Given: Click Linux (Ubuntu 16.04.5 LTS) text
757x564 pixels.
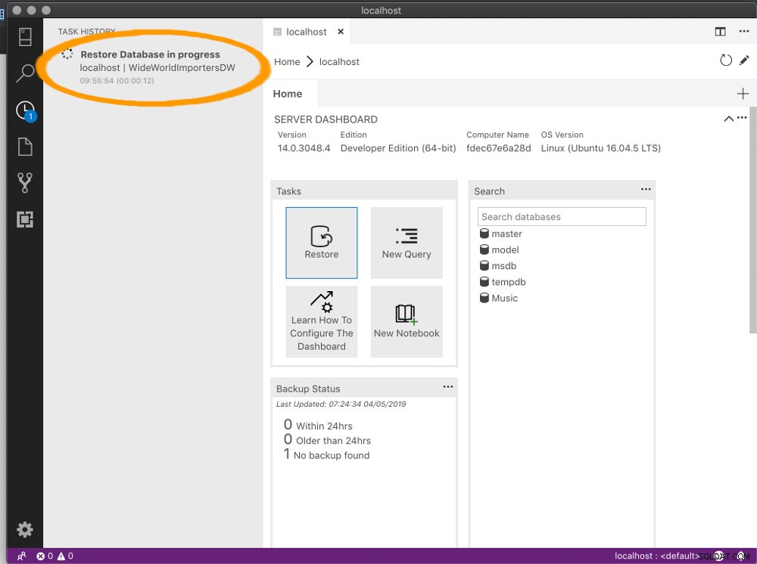Looking at the screenshot, I should [600, 148].
